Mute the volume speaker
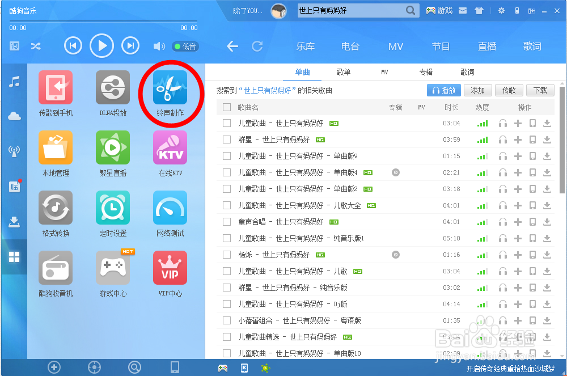567x376 pixels. click(159, 47)
